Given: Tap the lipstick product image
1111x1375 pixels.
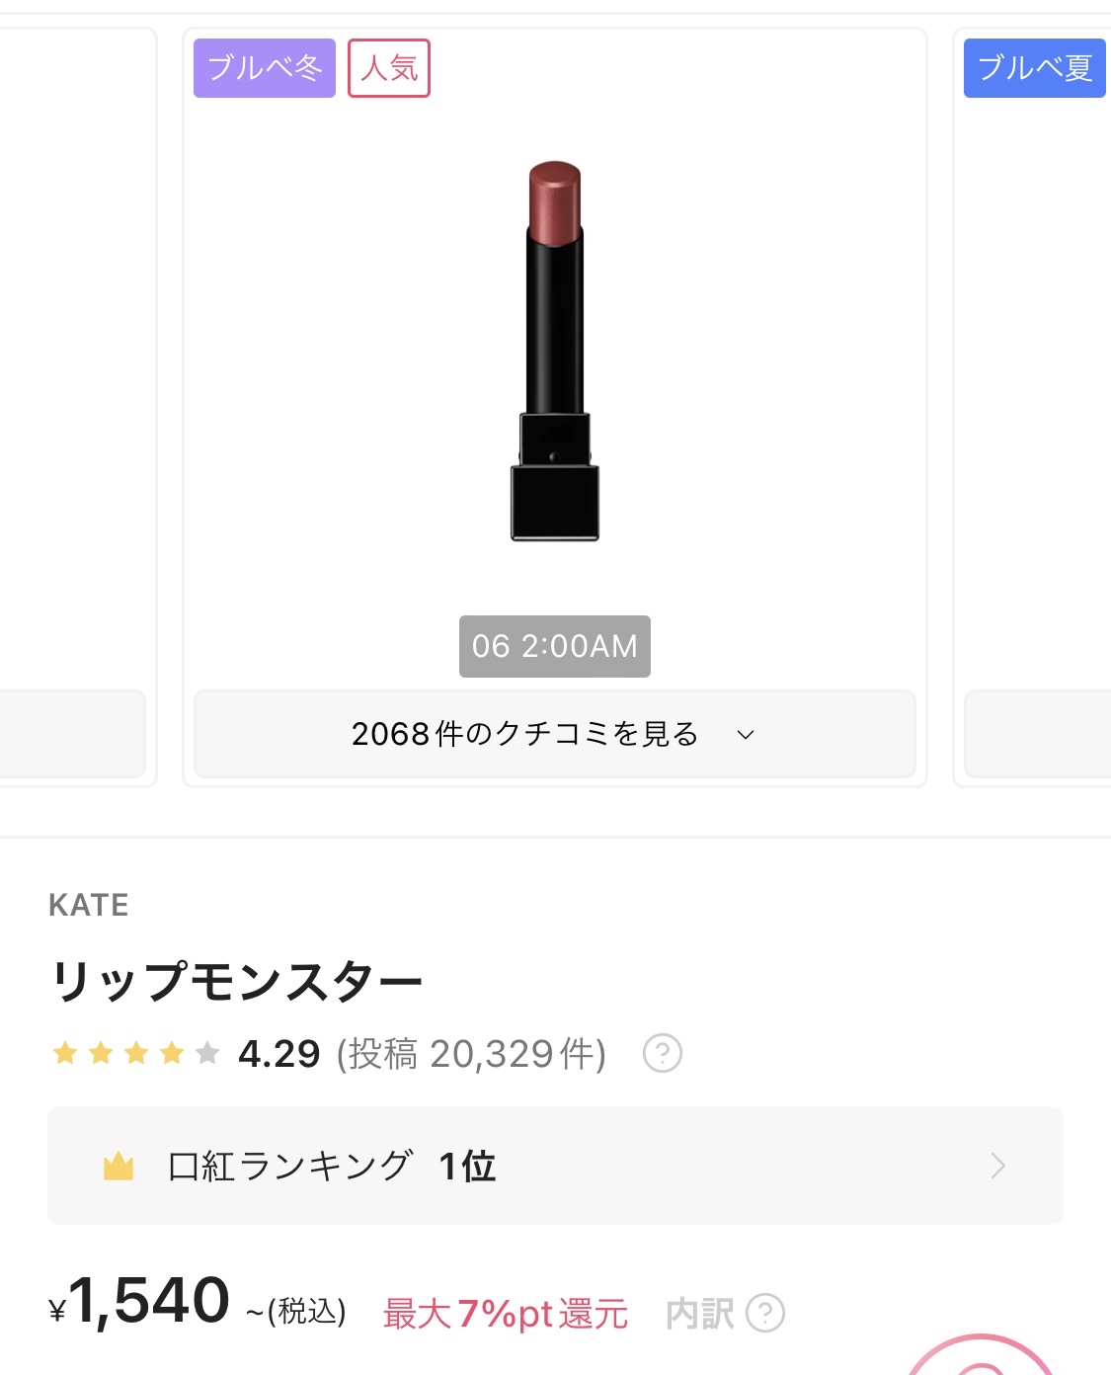Looking at the screenshot, I should [x=555, y=351].
